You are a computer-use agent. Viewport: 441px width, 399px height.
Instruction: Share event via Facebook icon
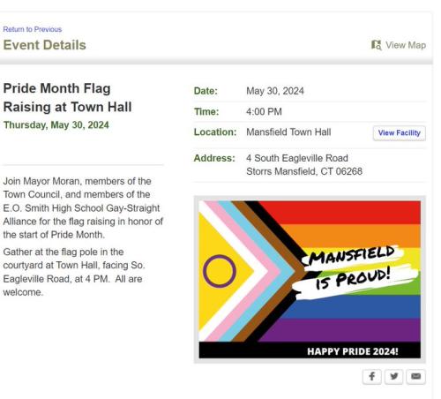[372, 376]
